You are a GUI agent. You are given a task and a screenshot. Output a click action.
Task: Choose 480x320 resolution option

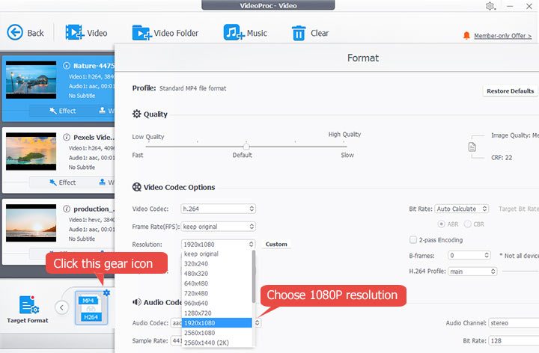tap(217, 274)
